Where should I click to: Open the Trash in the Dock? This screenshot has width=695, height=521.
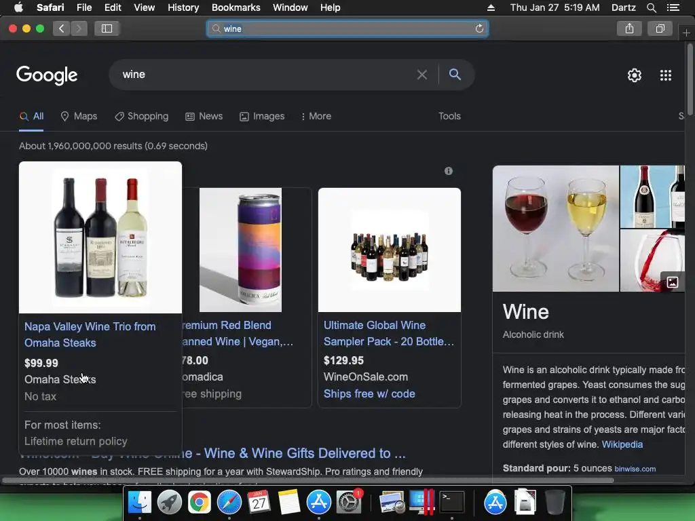click(555, 502)
